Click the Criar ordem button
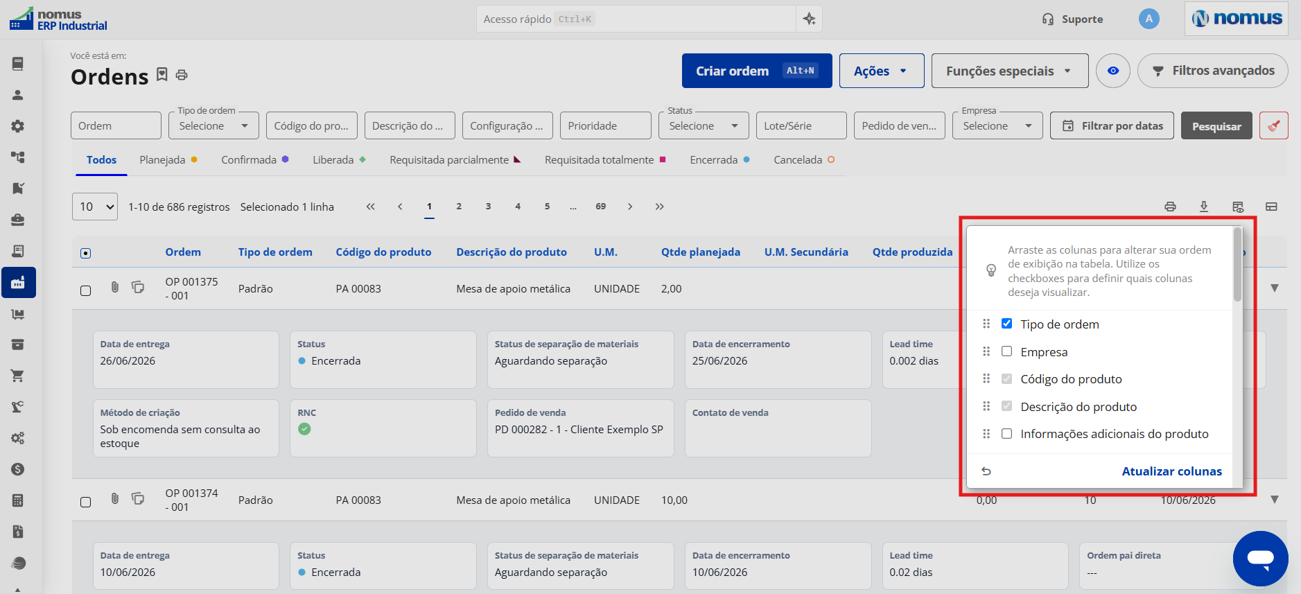Viewport: 1301px width, 594px height. pyautogui.click(x=757, y=71)
